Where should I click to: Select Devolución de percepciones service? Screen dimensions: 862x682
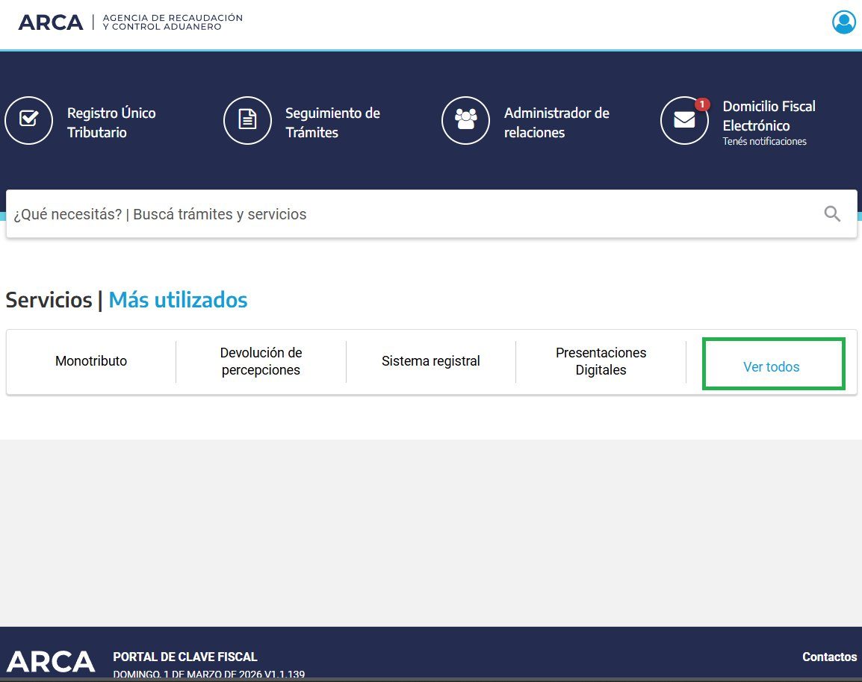(261, 361)
